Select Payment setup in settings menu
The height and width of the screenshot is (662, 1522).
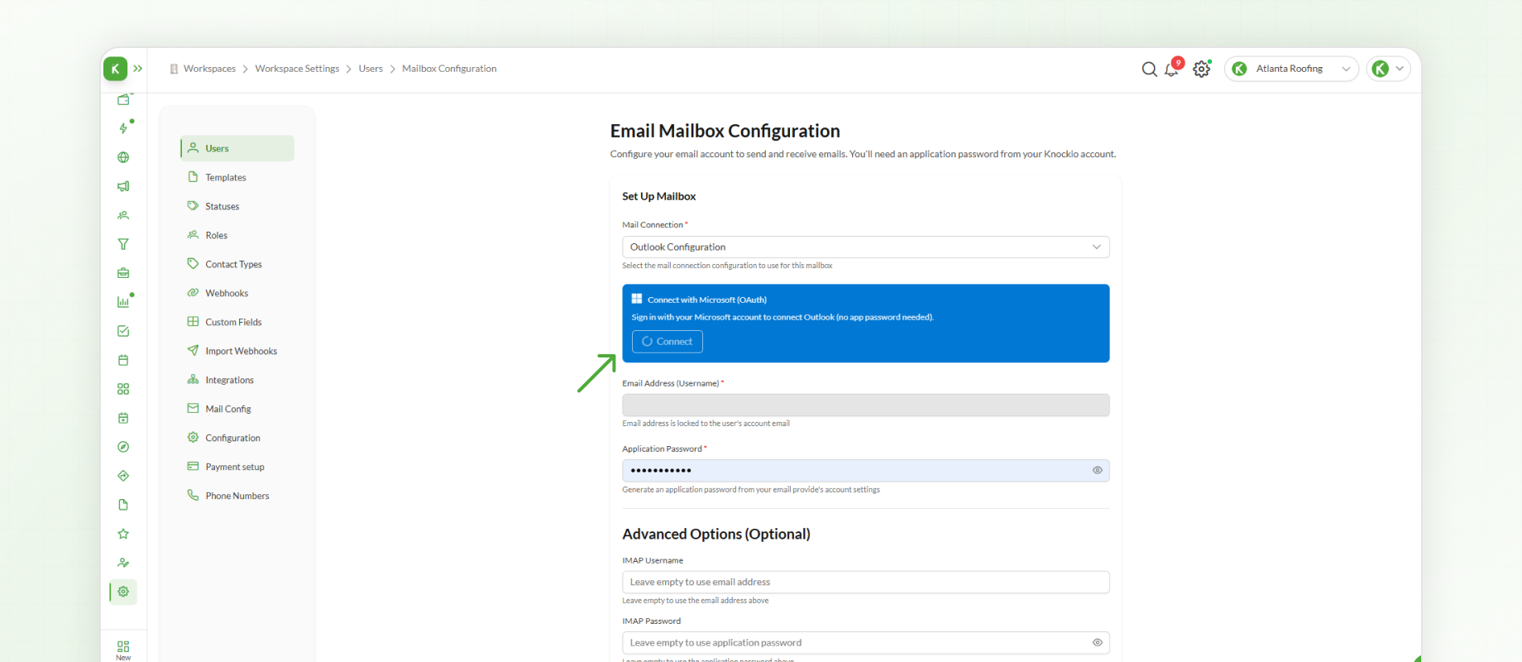pos(237,467)
